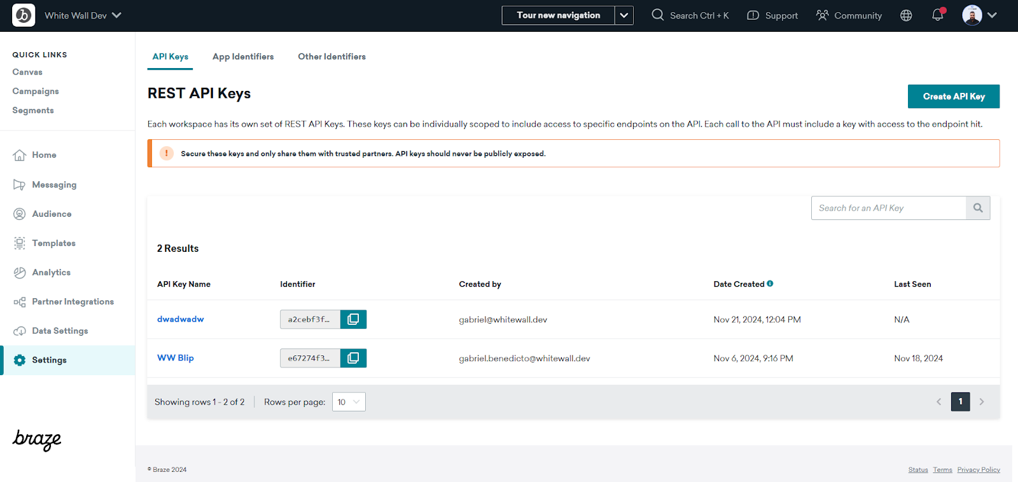Click the Messaging icon in sidebar
This screenshot has width=1018, height=482.
pyautogui.click(x=20, y=184)
